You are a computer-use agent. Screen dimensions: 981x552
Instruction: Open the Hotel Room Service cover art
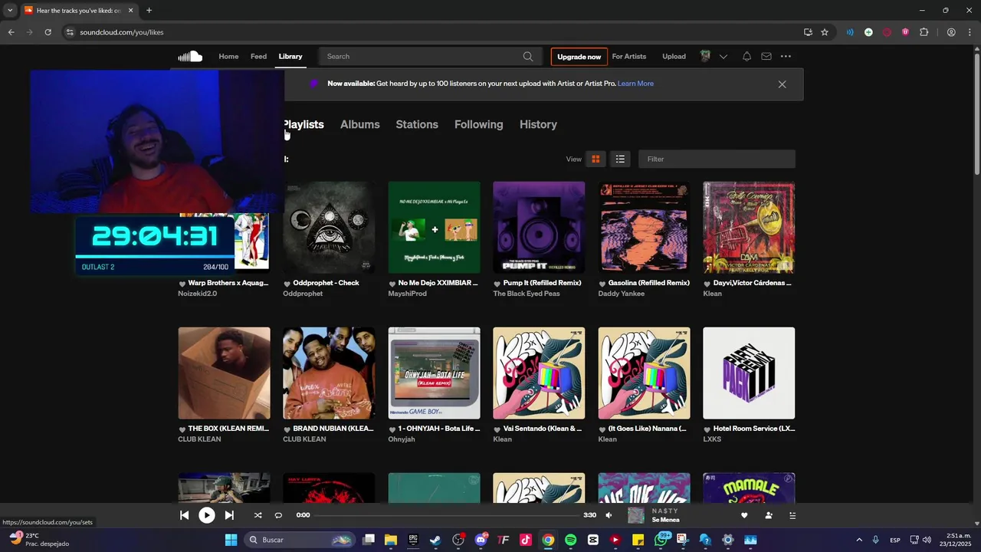click(x=749, y=373)
